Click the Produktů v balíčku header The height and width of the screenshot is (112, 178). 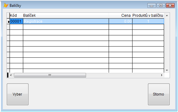[x=148, y=16]
